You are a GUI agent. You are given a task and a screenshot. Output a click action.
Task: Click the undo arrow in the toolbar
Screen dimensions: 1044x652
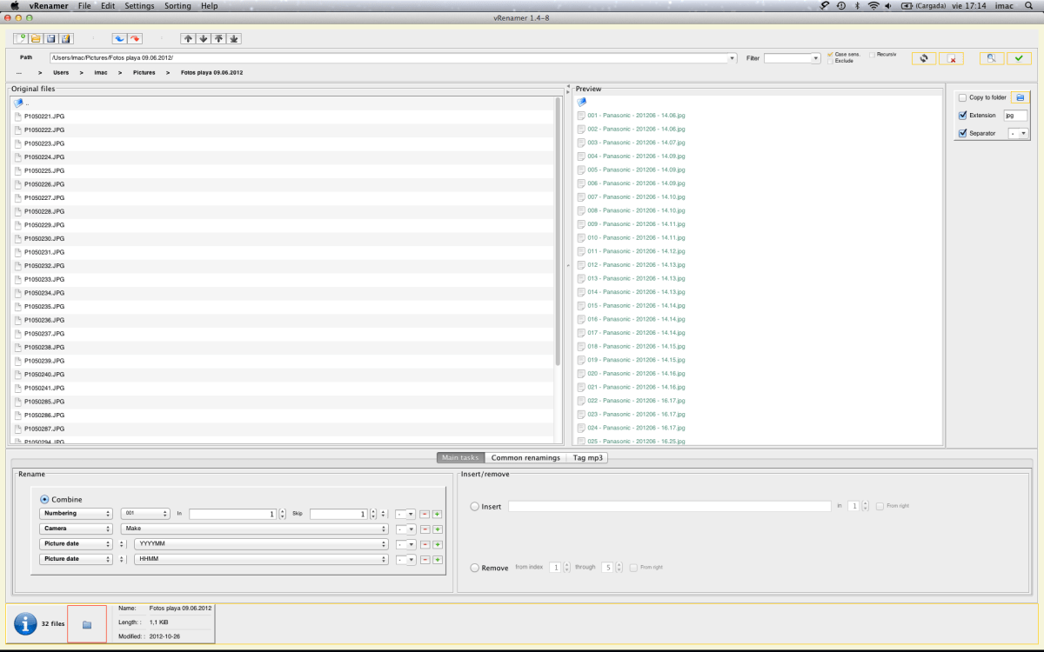pos(120,38)
